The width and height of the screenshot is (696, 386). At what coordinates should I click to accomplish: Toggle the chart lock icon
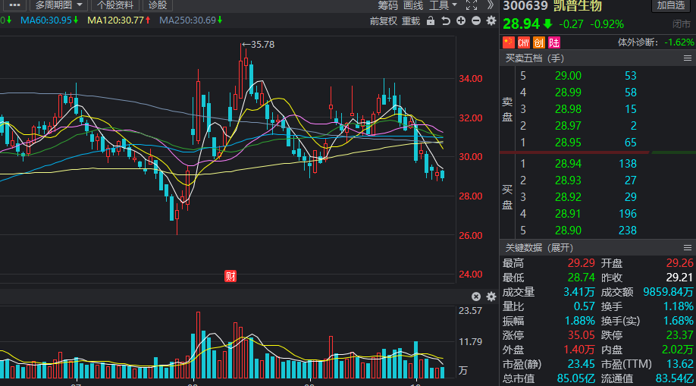[x=431, y=21]
